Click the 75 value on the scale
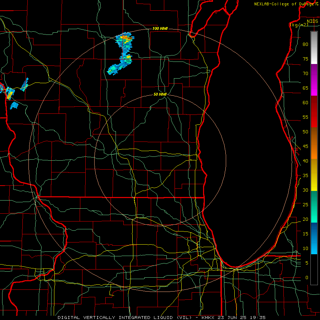This screenshot has height=320, width=320. pos(305,59)
